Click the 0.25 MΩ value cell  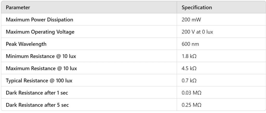(x=191, y=105)
